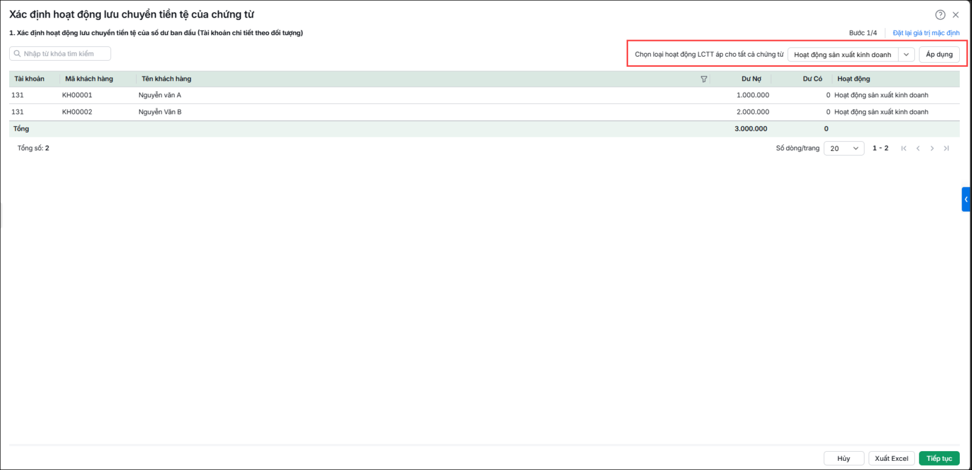Screen dimensions: 972x470
Task: Click Đặt lại giá trị mặc định link
Action: (926, 33)
